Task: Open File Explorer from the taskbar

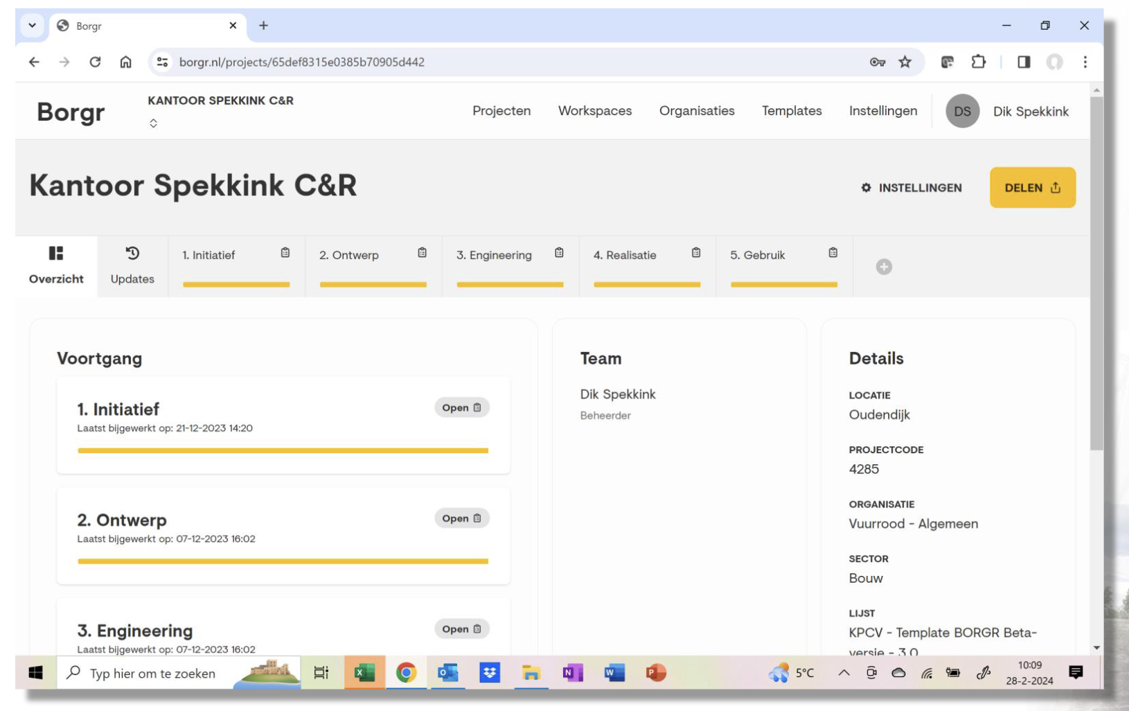Action: click(531, 672)
